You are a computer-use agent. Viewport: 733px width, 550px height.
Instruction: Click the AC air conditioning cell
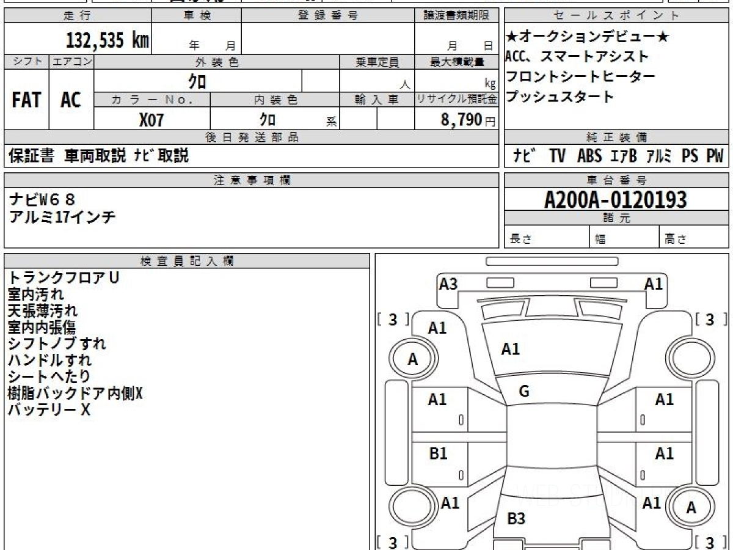coord(69,101)
